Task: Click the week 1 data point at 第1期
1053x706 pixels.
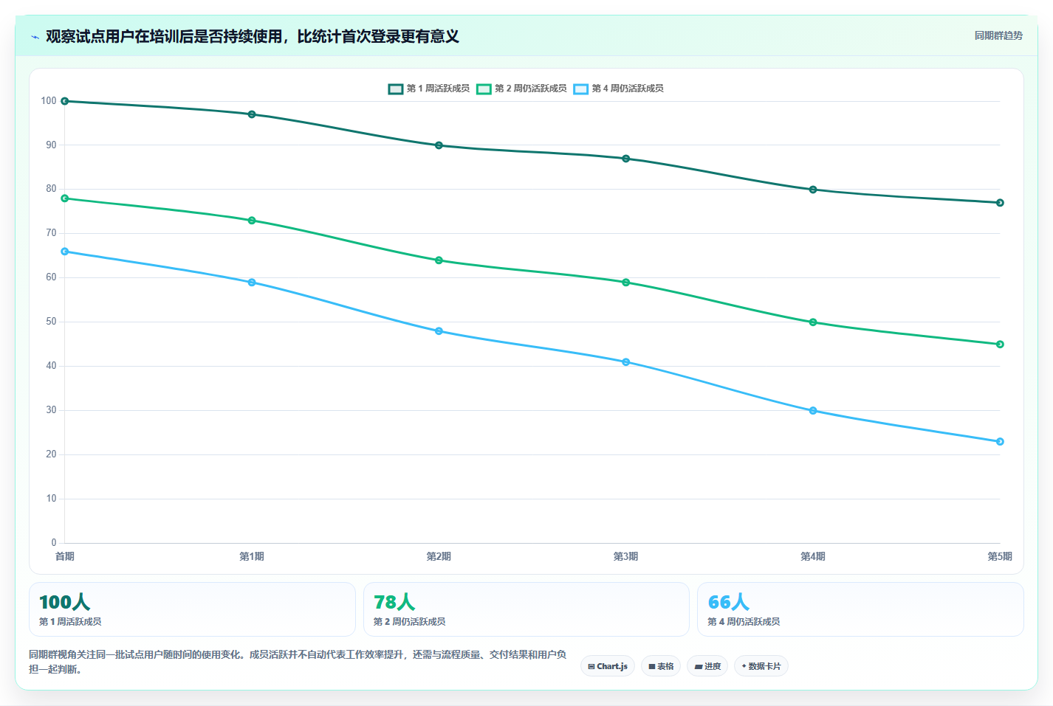Action: [252, 114]
